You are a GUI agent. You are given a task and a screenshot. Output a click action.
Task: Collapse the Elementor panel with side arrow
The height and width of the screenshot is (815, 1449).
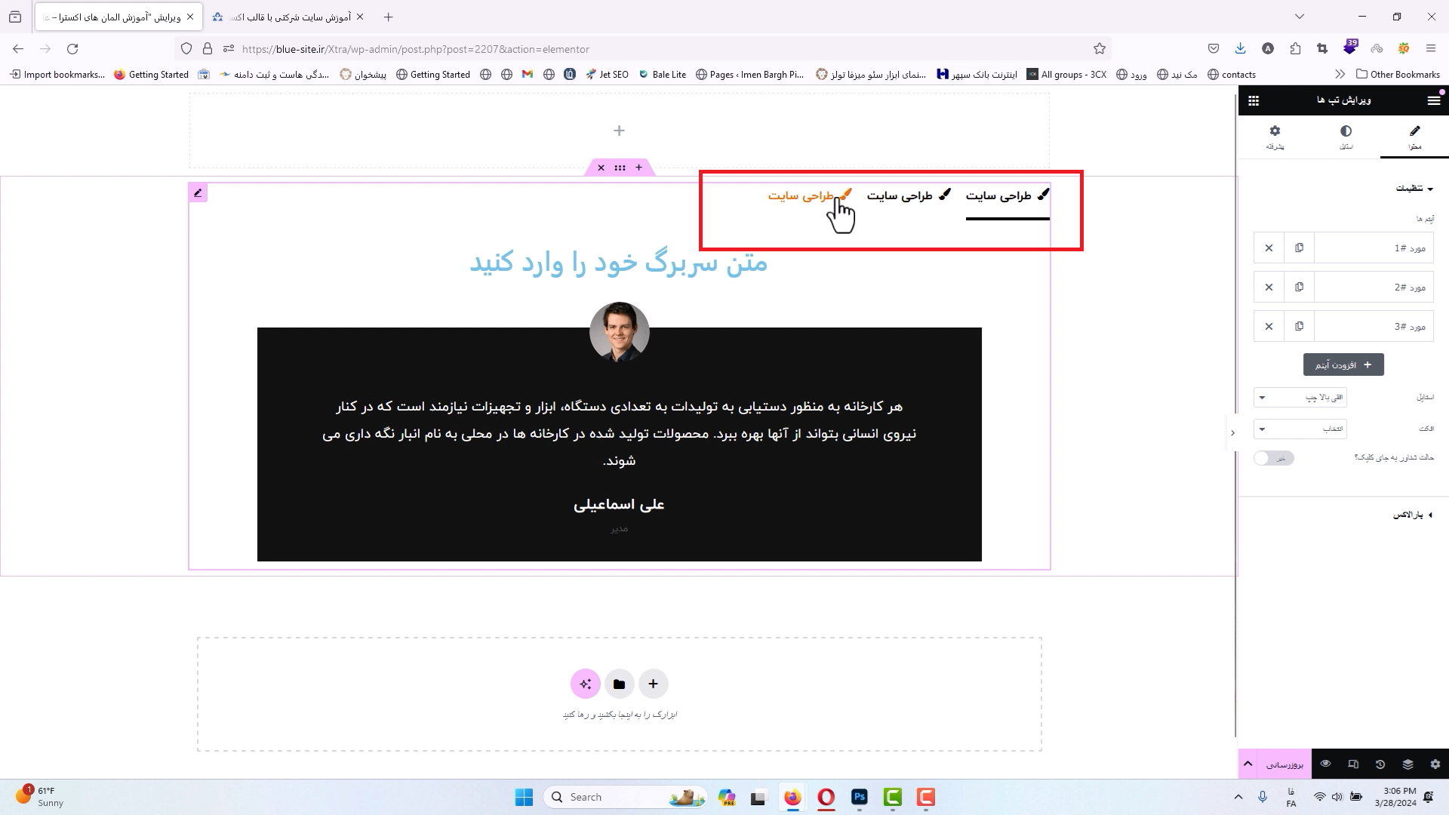(x=1232, y=433)
